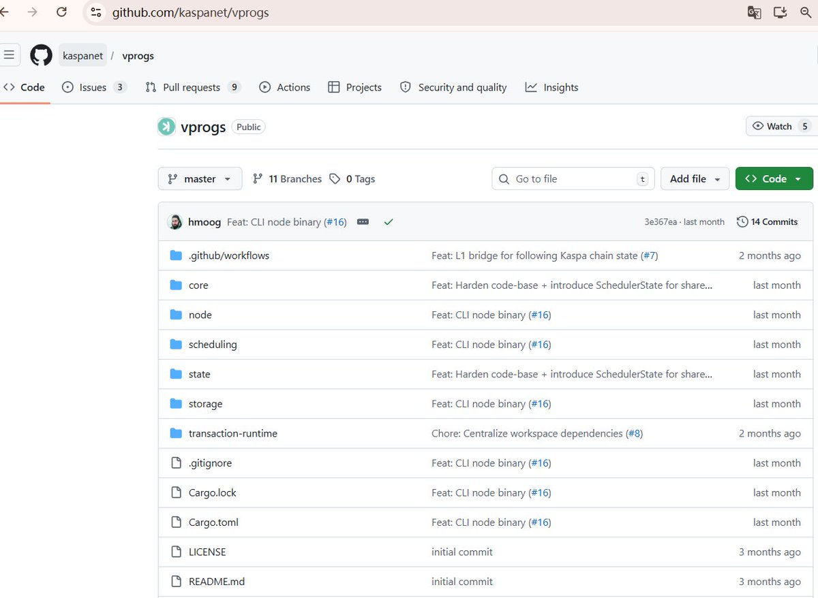The width and height of the screenshot is (818, 598).
Task: Open the transaction-runtime folder name
Action: pos(233,433)
